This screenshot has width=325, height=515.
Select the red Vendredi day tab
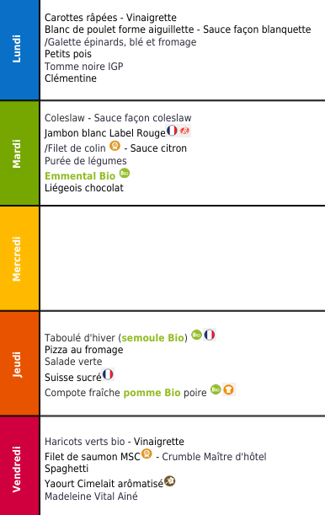(19, 466)
